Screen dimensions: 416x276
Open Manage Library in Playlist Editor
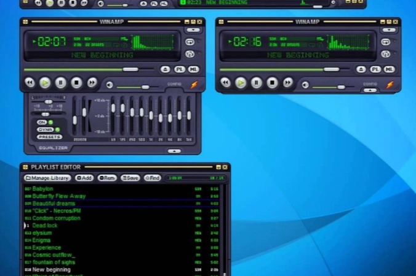coord(47,178)
